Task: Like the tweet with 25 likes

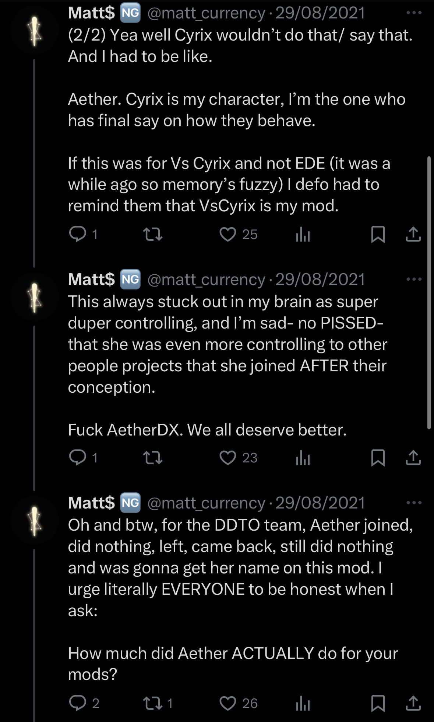Action: pyautogui.click(x=227, y=234)
